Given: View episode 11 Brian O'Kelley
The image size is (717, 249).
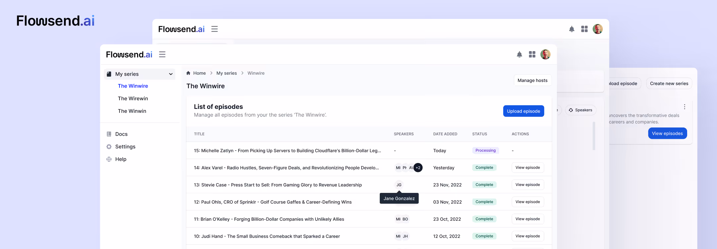Looking at the screenshot, I should click(x=527, y=219).
